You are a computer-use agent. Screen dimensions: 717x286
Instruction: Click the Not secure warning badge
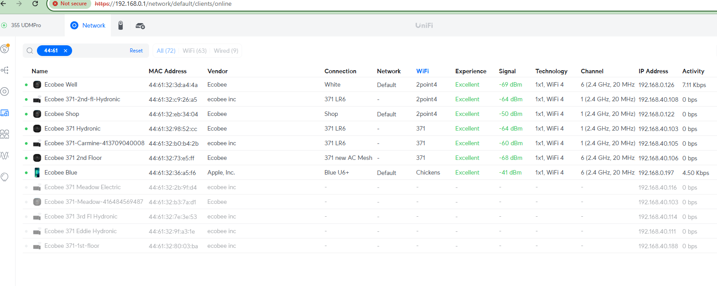click(70, 4)
